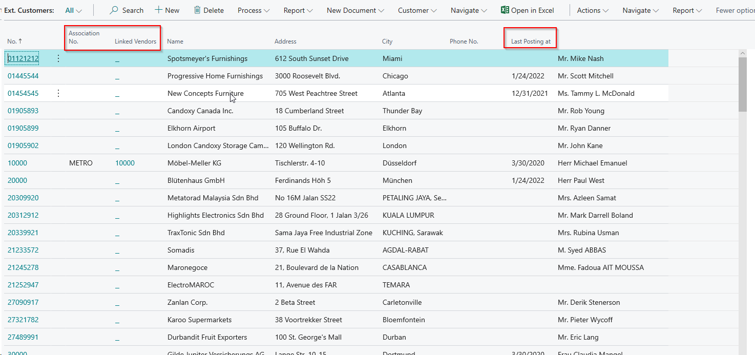Open linked vendor 10000 link

(x=124, y=163)
